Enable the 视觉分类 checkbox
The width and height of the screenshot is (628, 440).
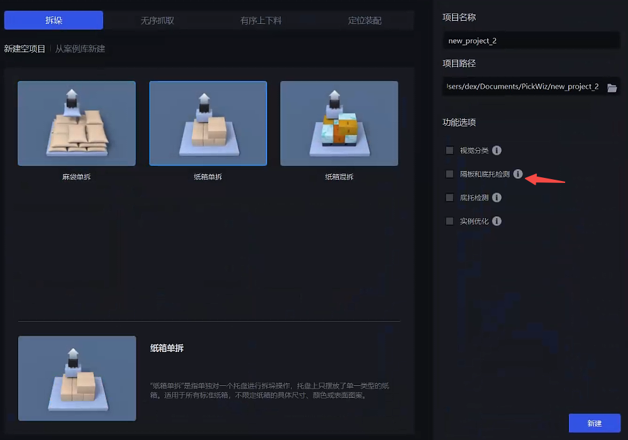tap(449, 150)
